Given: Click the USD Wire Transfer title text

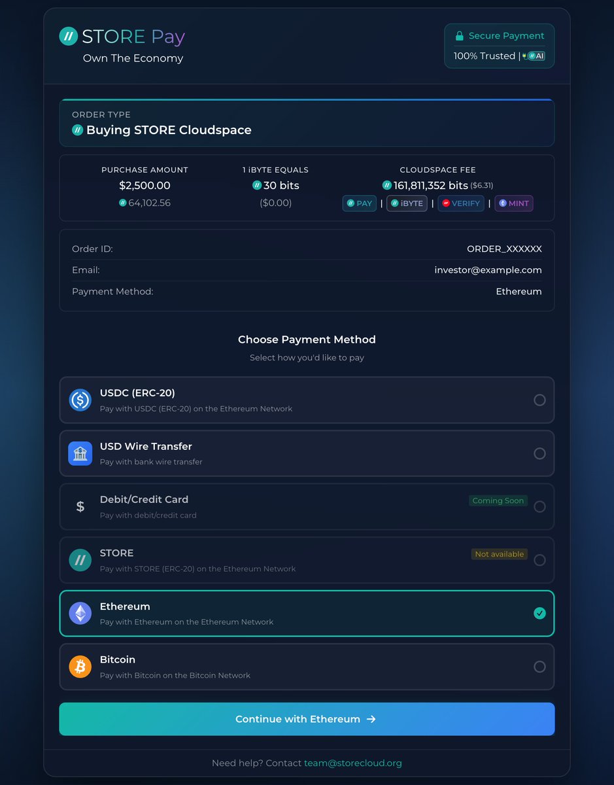Looking at the screenshot, I should coord(146,446).
